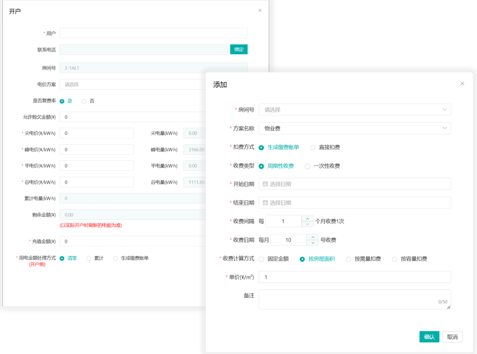Image resolution: width=477 pixels, height=354 pixels.
Task: Focus the 用户 input field
Action: pos(153,33)
